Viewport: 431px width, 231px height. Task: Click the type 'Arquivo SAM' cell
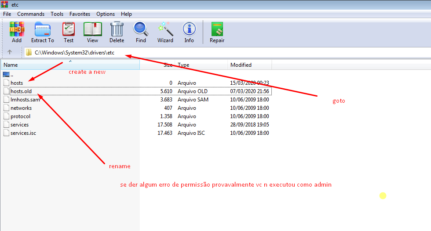pos(193,100)
